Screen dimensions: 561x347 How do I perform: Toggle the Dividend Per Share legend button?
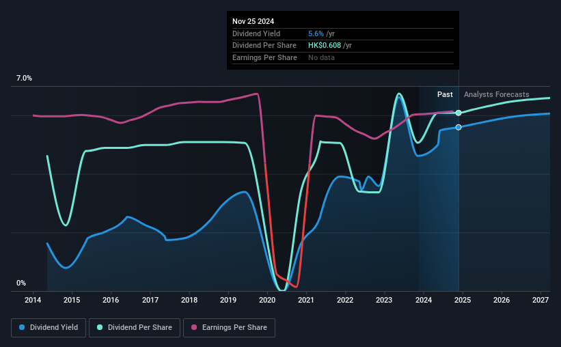coord(135,328)
